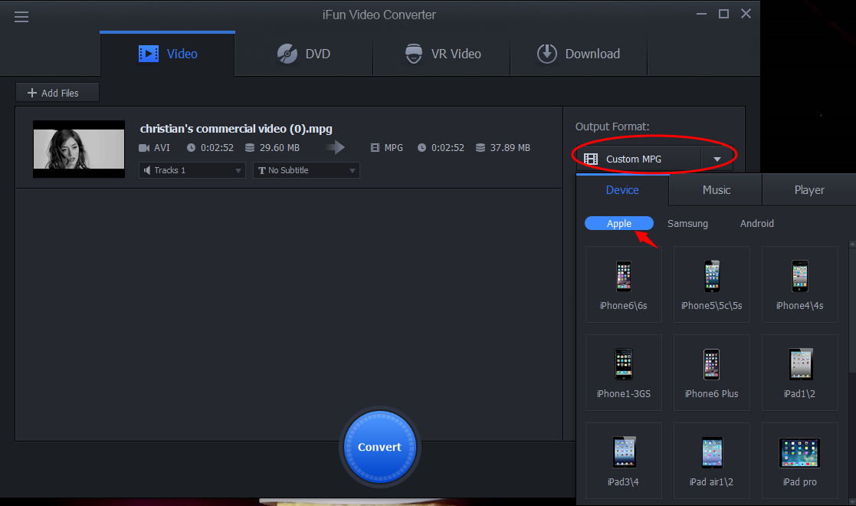Pick the iPad1\2 device preset

(x=800, y=372)
